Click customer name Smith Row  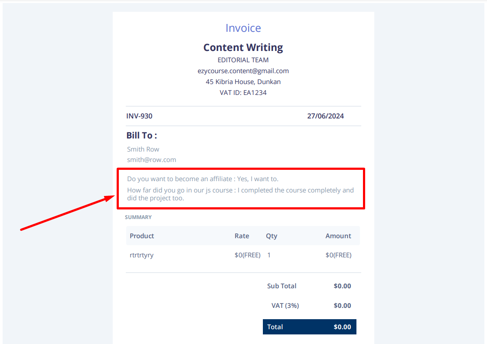point(143,149)
